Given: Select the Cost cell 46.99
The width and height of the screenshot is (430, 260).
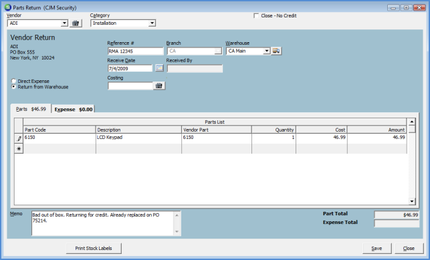Looking at the screenshot, I should click(322, 138).
